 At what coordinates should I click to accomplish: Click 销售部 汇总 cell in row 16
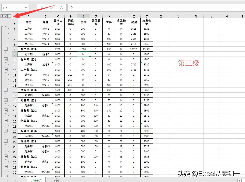29,100
